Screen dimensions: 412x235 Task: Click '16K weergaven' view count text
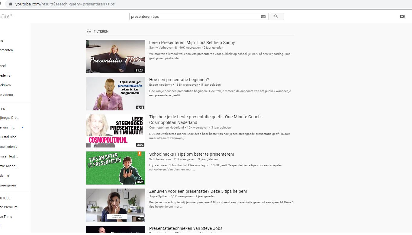point(197,127)
